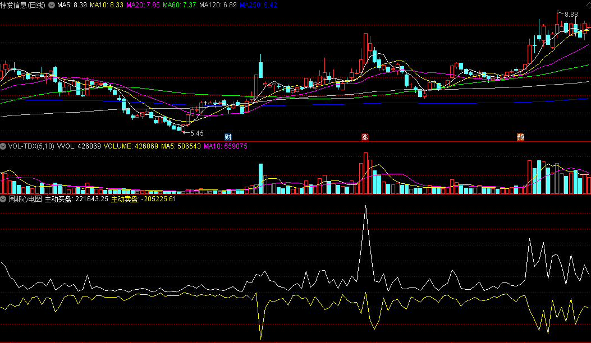Click the volume MA10: 559075 label
The image size is (591, 343).
point(226,146)
